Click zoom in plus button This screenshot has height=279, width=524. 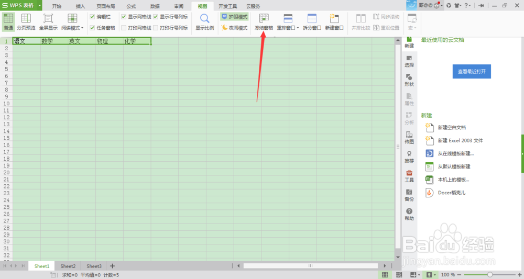(x=520, y=275)
